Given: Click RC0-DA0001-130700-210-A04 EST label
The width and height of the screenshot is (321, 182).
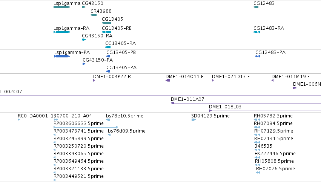Looking at the screenshot, I should point(55,116).
